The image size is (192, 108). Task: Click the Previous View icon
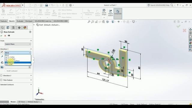click(x=96, y=22)
